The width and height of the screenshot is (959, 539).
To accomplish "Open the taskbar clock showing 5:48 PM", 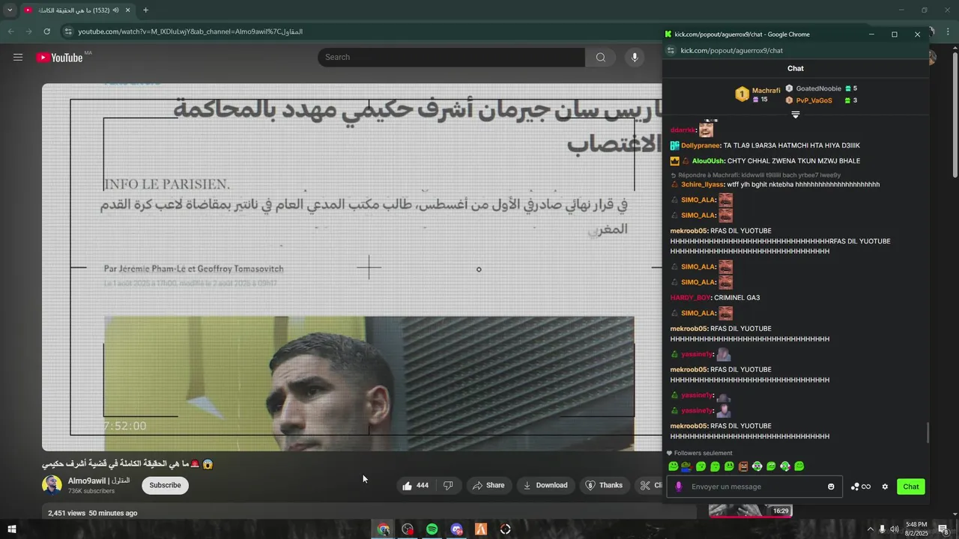I will pos(917,529).
